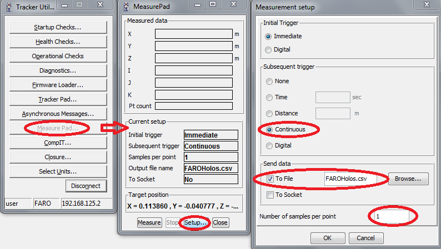Toggle the To File checkbox
441x249 pixels.
click(x=269, y=179)
